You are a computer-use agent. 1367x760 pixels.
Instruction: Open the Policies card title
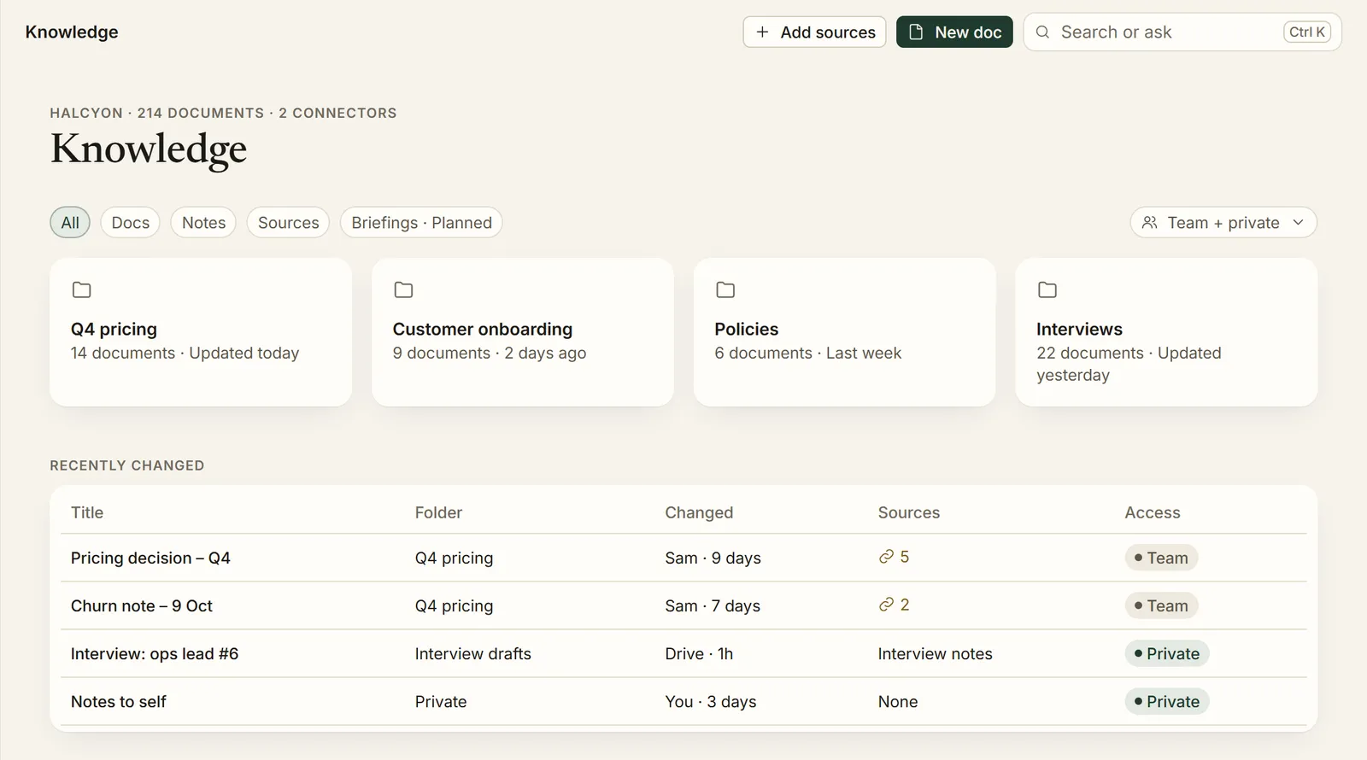pos(747,330)
